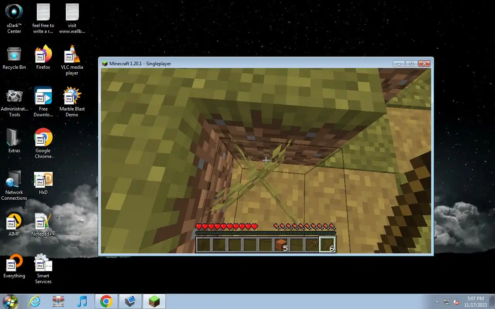Select the orange wood block stack of 5
Viewport: 495px width, 309px height.
pyautogui.click(x=281, y=245)
